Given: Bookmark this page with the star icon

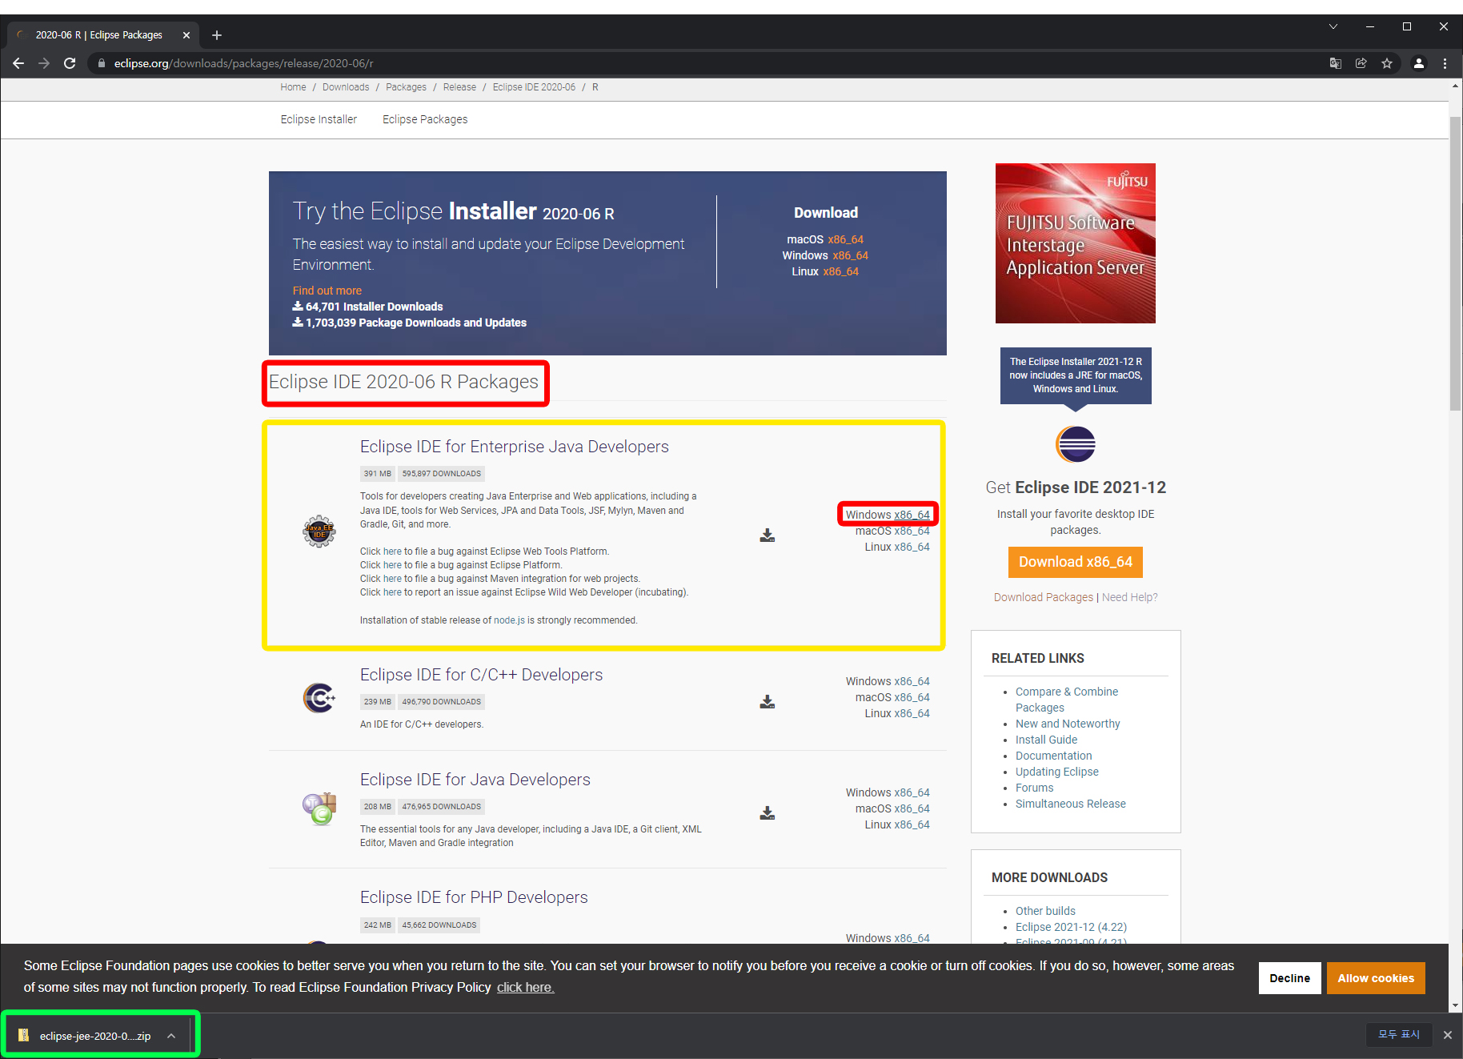Looking at the screenshot, I should (1387, 63).
